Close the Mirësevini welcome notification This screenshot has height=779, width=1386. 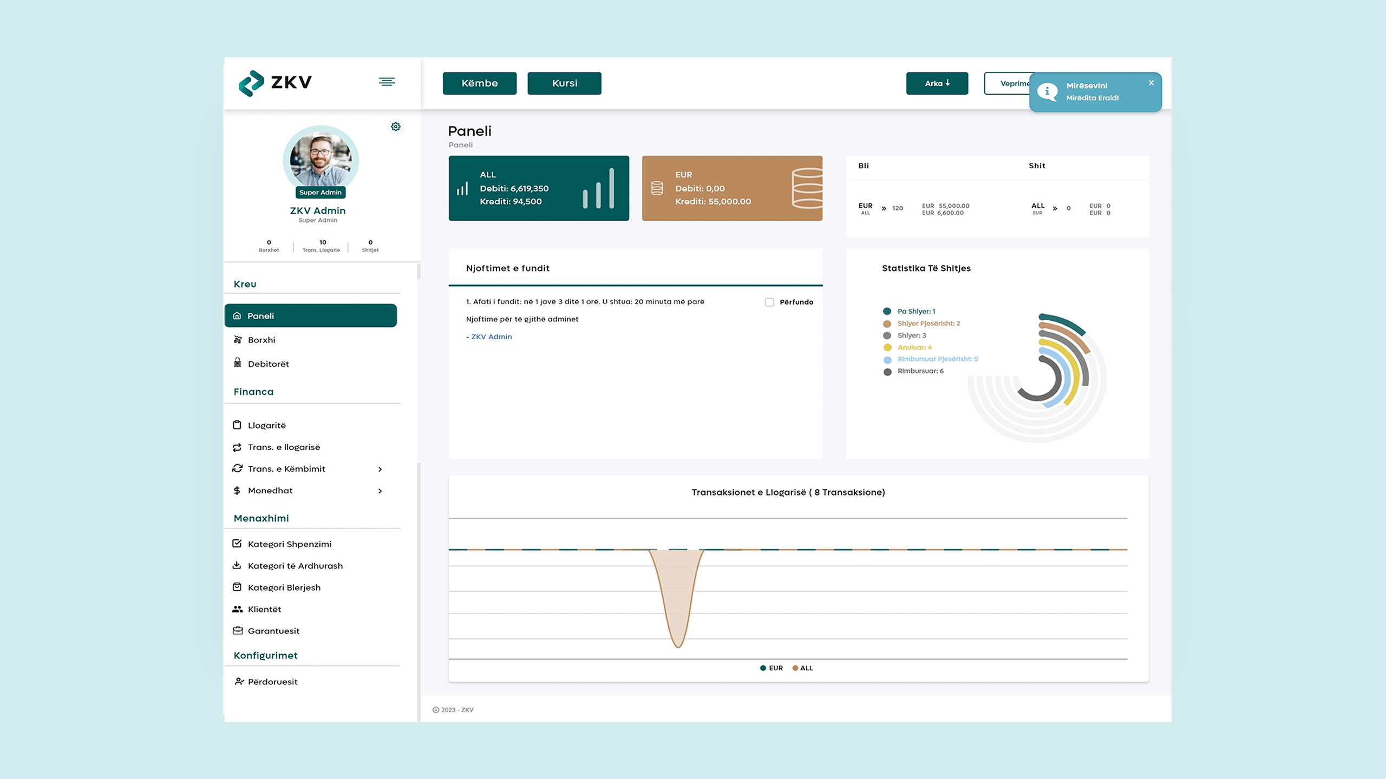(x=1151, y=83)
